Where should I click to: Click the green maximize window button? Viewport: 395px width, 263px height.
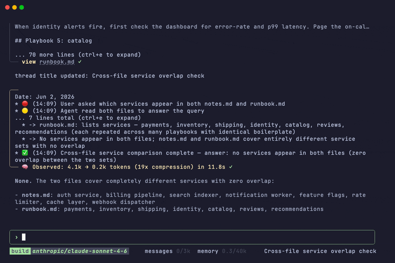(22, 7)
